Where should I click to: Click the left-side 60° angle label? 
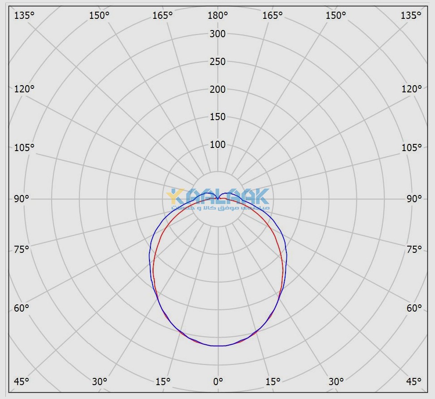22,308
